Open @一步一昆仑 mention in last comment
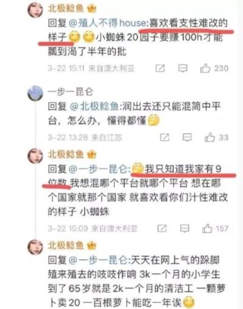 98,260
